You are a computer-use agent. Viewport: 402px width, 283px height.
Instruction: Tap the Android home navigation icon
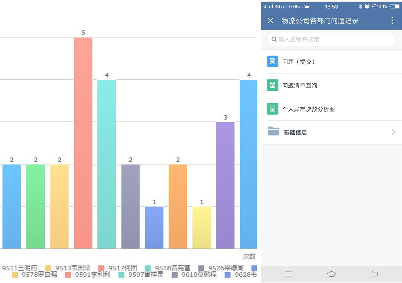coord(331,274)
